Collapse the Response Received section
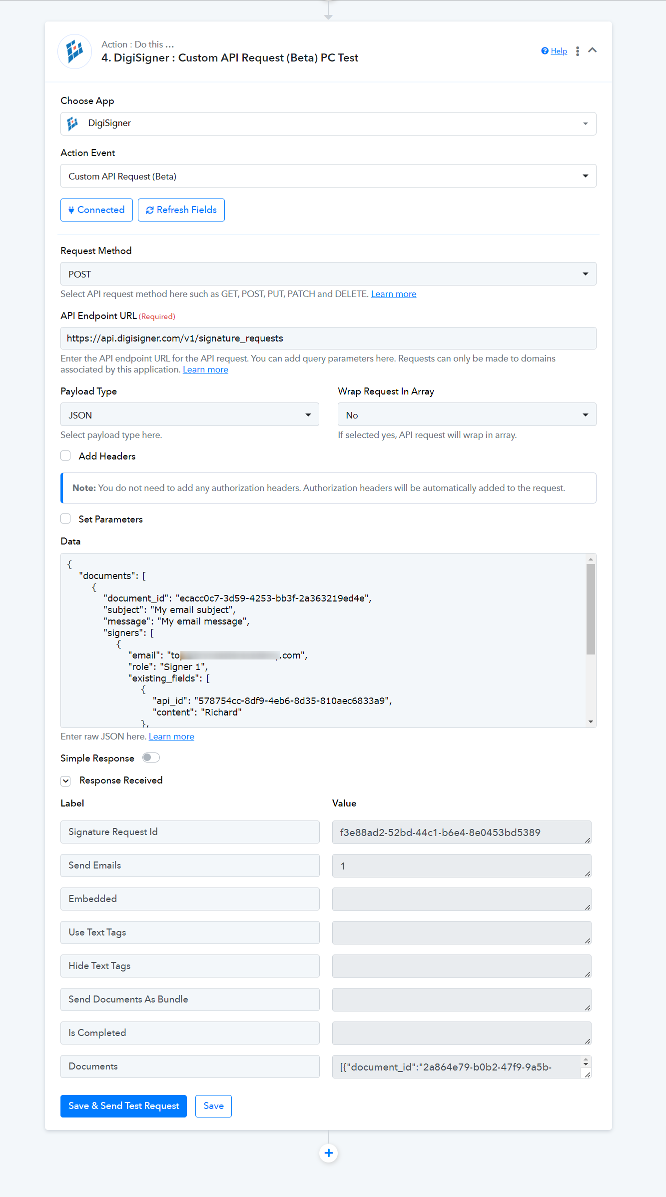The image size is (666, 1197). tap(65, 780)
